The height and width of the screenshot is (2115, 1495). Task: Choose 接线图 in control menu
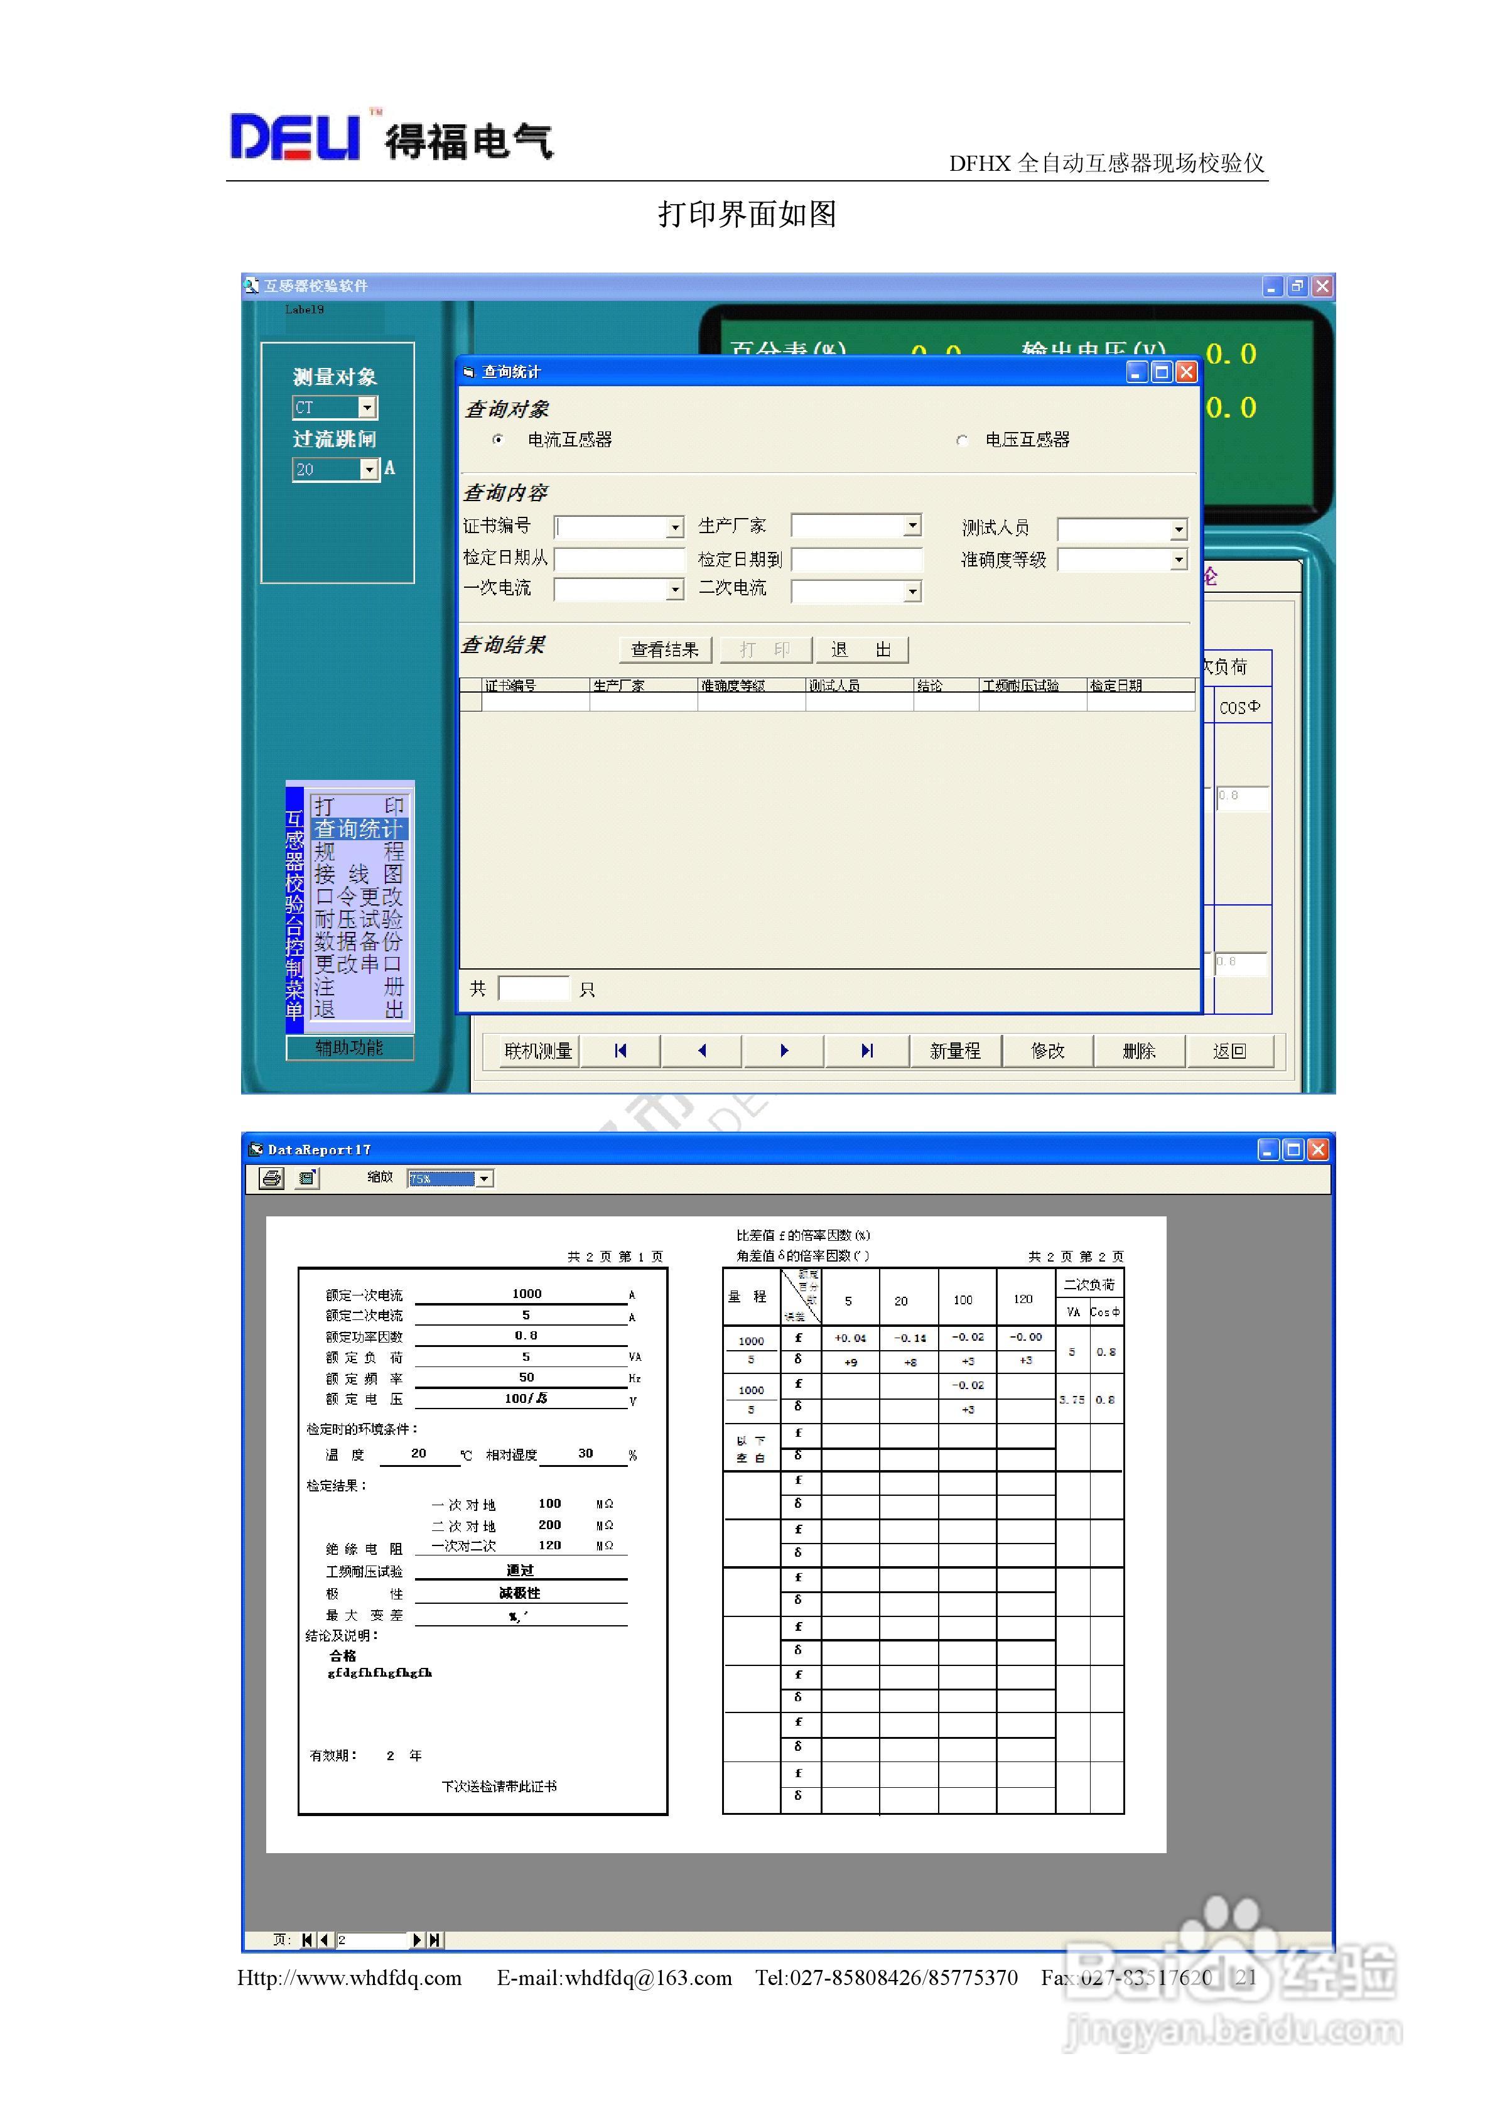pos(359,874)
